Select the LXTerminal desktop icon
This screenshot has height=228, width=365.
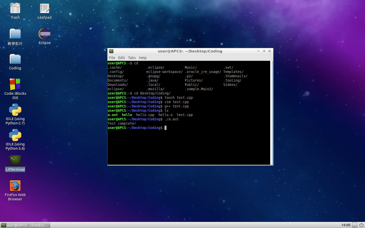coord(15,161)
